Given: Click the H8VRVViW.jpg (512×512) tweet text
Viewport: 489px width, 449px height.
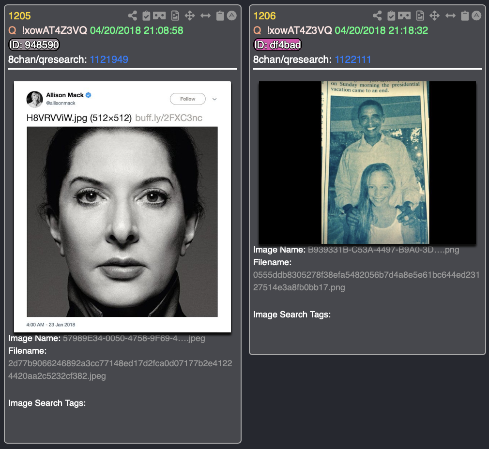Looking at the screenshot, I should 79,118.
